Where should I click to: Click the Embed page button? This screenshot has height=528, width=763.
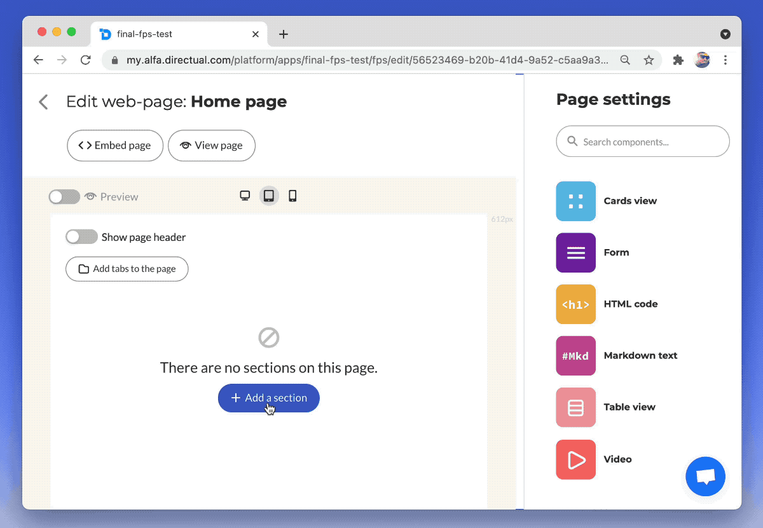click(x=115, y=146)
